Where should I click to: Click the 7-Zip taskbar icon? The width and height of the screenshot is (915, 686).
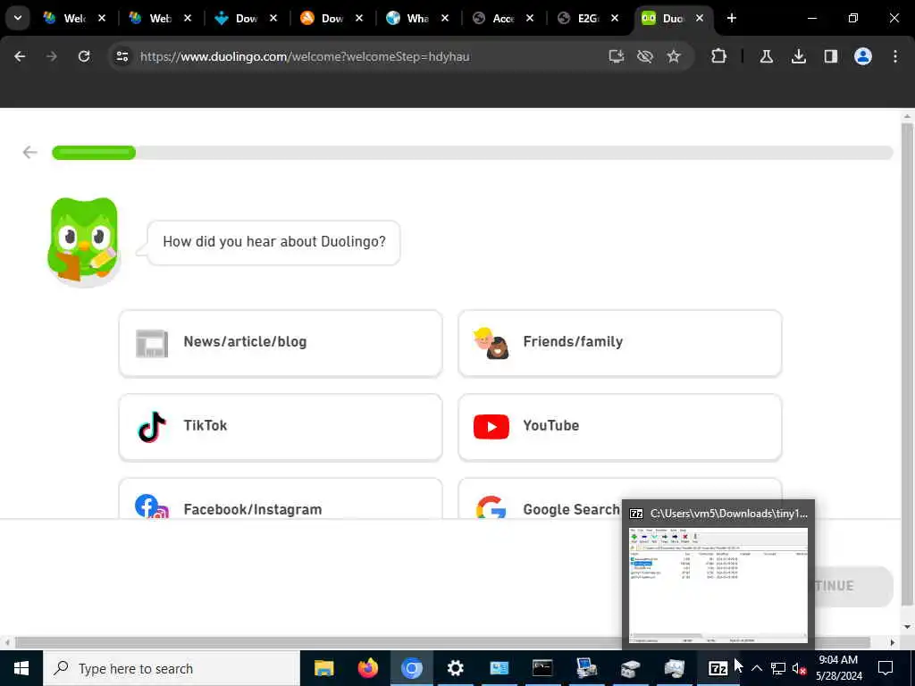[718, 668]
